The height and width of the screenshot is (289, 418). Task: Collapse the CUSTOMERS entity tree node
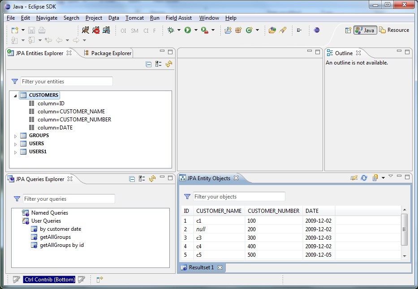(15, 95)
